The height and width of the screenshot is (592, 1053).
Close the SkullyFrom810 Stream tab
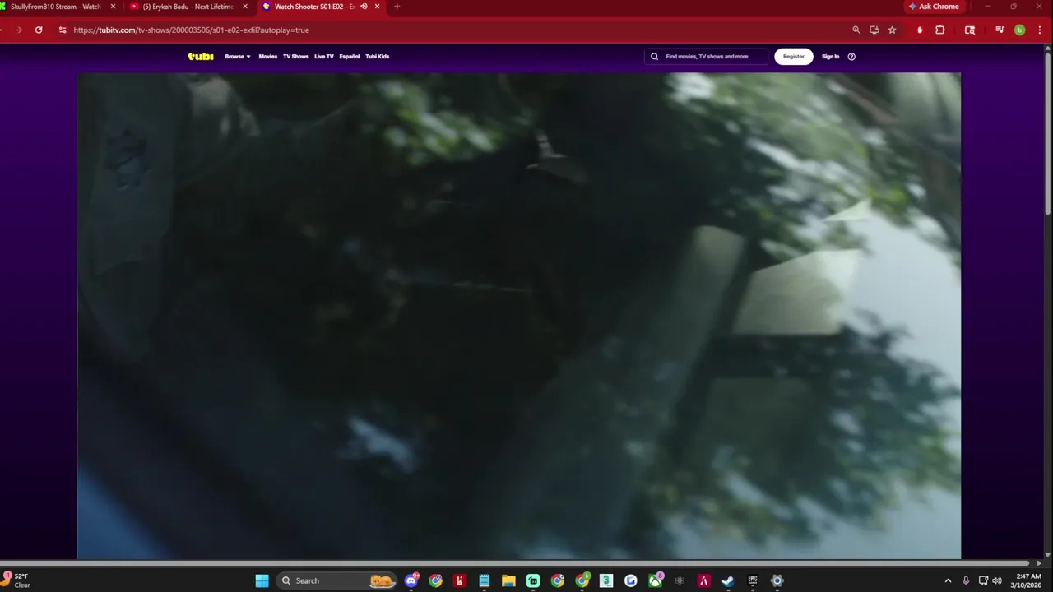(114, 7)
